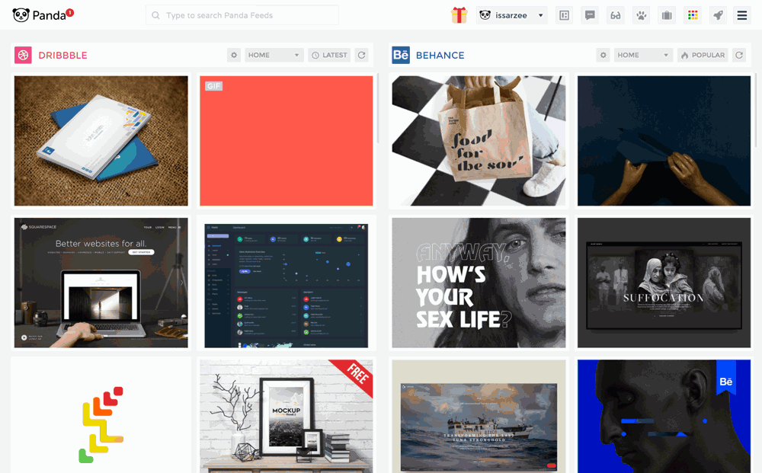Open the layout columns icon
The width and height of the screenshot is (762, 473).
(x=564, y=15)
